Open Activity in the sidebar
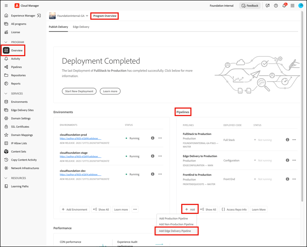 tap(16, 59)
